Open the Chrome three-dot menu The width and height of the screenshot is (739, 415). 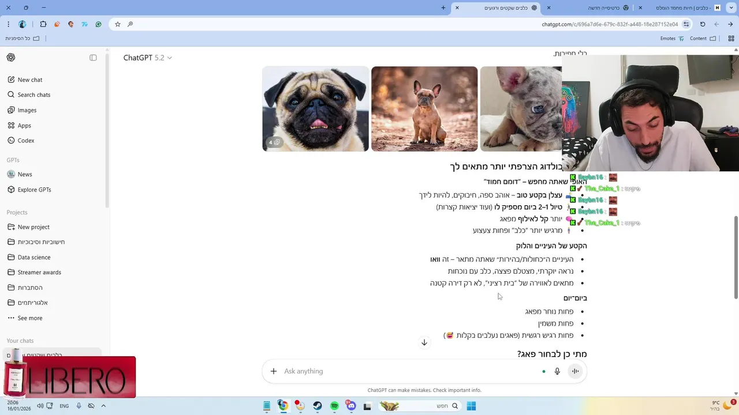[x=8, y=24]
